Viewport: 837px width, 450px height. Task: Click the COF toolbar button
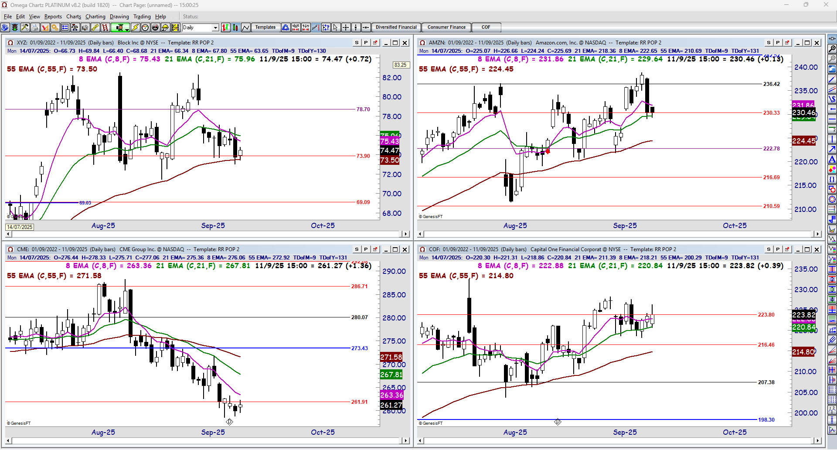[486, 27]
